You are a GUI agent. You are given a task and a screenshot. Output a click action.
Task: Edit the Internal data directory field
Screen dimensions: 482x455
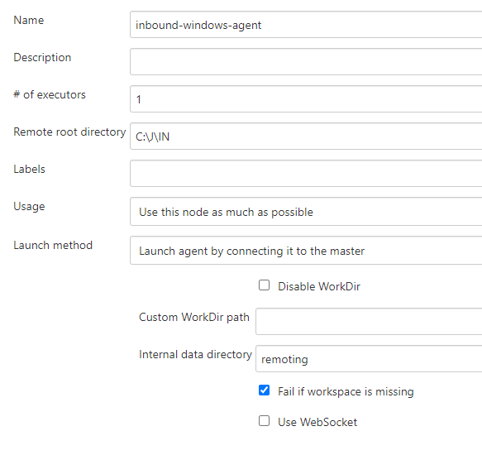click(369, 359)
